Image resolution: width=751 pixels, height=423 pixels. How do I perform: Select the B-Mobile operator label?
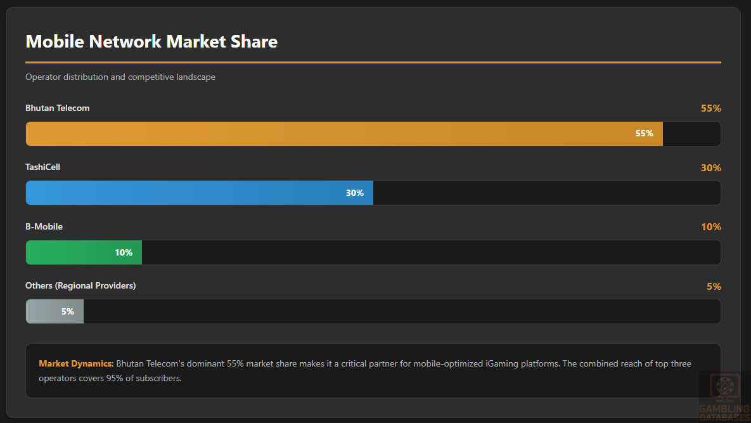44,226
